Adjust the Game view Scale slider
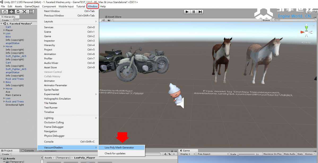 point(246,154)
